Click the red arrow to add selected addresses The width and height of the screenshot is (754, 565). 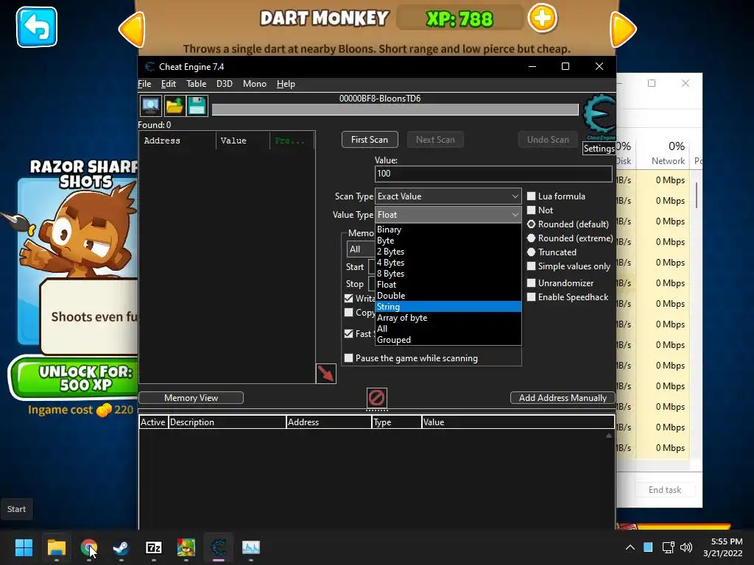(326, 373)
